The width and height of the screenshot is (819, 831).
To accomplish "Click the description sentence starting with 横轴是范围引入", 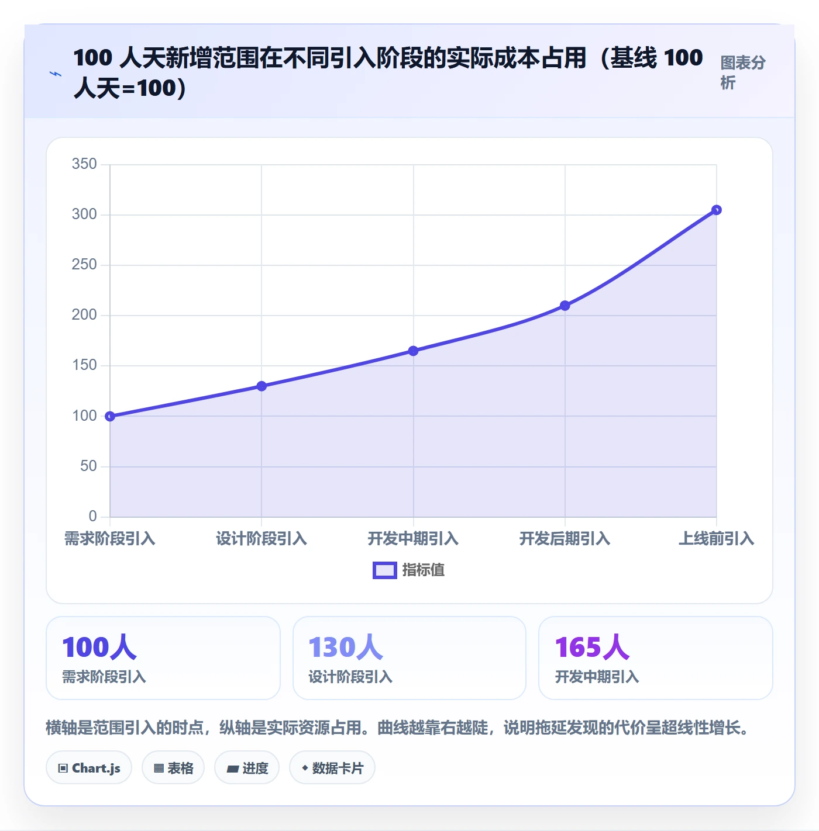I will (398, 728).
